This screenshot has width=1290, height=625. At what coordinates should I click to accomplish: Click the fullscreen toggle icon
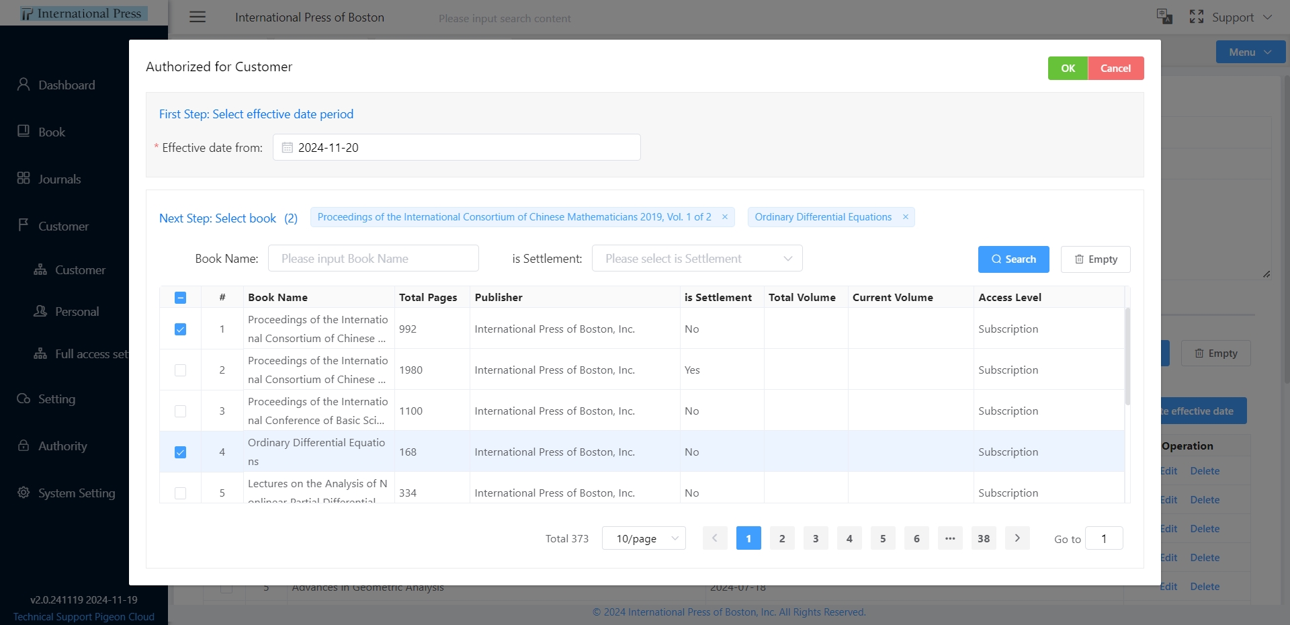(x=1197, y=17)
